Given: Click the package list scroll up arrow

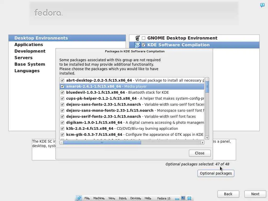Looking at the screenshot, I should pyautogui.click(x=207, y=79).
